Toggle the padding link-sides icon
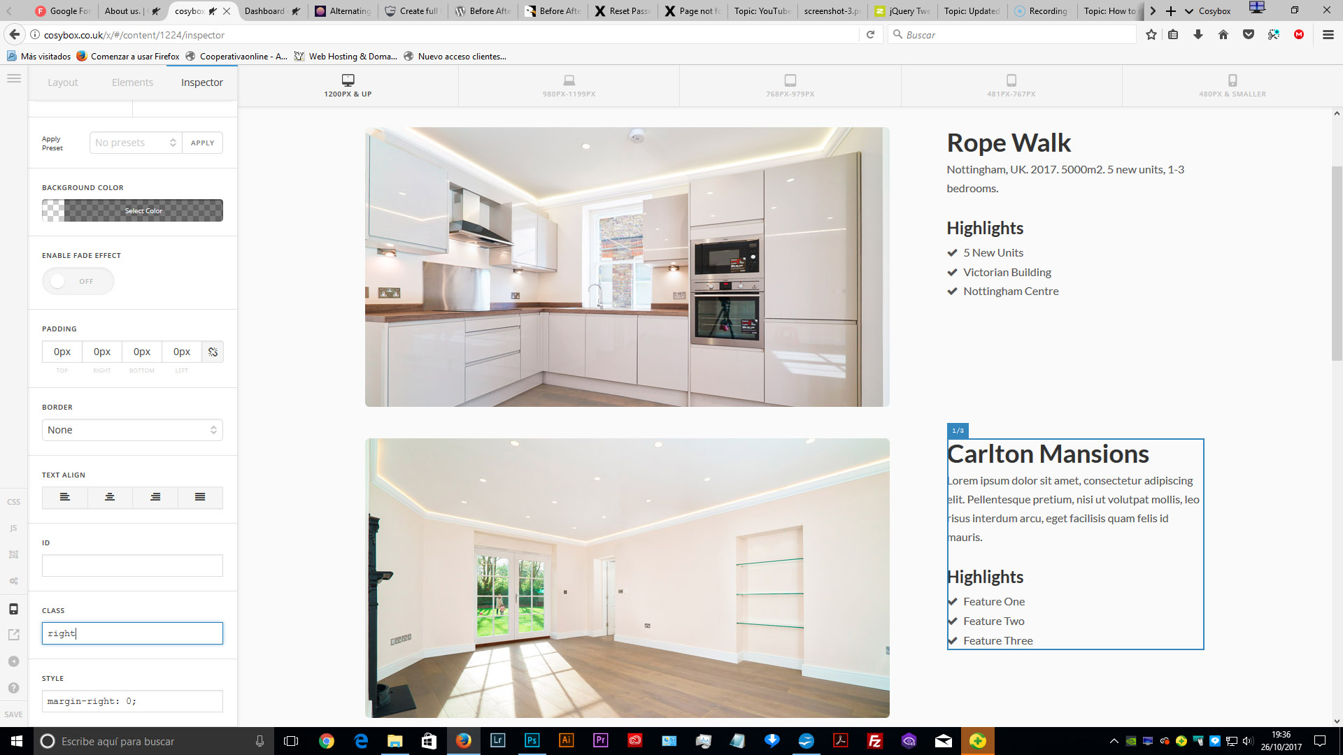 [x=213, y=352]
